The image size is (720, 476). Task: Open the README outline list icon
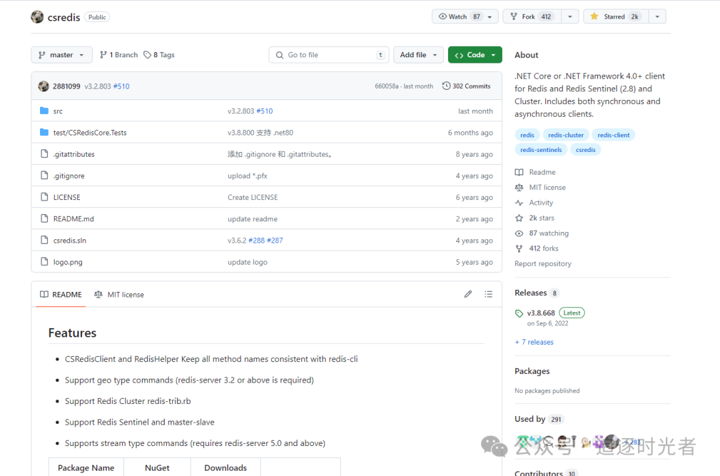[489, 294]
